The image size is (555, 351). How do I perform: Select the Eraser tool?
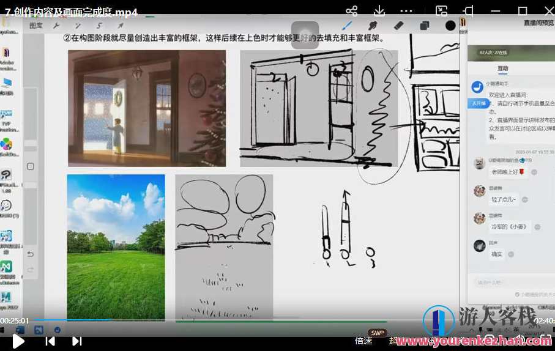(x=398, y=26)
